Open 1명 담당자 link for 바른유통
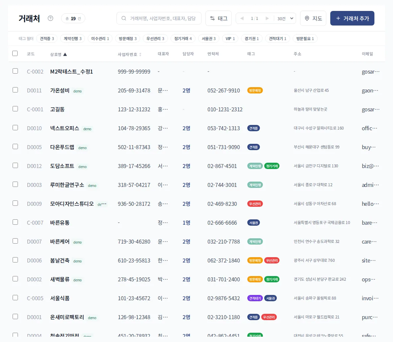This screenshot has height=342, width=393. (x=186, y=223)
